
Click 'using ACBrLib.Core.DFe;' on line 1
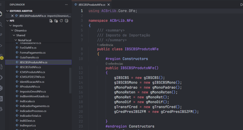[113, 11]
